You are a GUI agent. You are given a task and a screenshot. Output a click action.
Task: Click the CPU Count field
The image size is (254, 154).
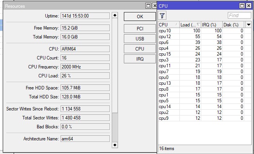click(x=85, y=58)
